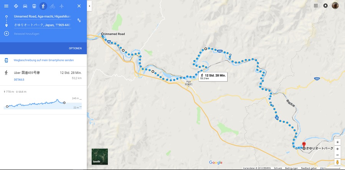Add a stop via Reiseziel hinzufügen
Viewport: 345px width, 170px height.
[26, 34]
